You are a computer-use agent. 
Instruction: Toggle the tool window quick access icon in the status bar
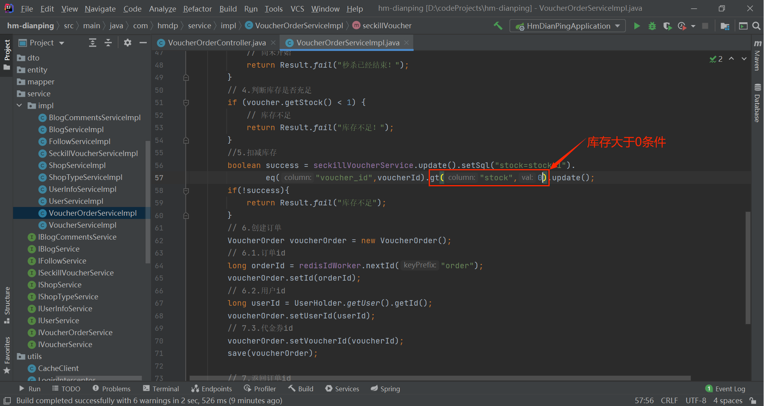[7, 400]
